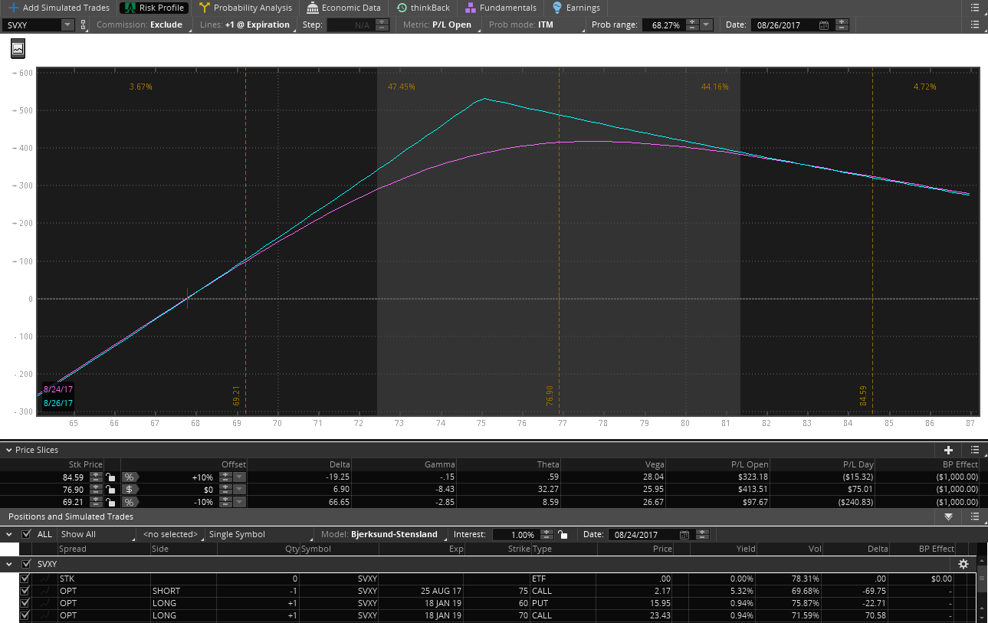This screenshot has width=988, height=623.
Task: Click the Interest rate 1.00% field
Action: click(x=514, y=534)
